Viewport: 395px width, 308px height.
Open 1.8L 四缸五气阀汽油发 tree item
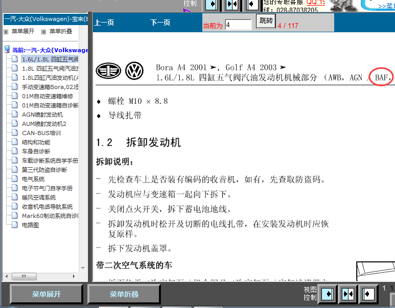point(50,69)
